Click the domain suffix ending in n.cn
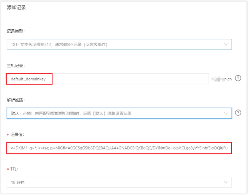 tap(221, 79)
